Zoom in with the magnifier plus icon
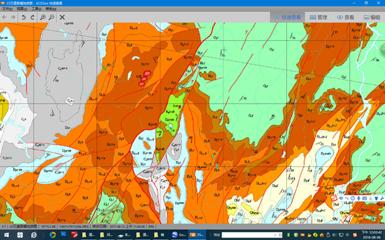Viewport: 385px width, 240px height. point(43,17)
